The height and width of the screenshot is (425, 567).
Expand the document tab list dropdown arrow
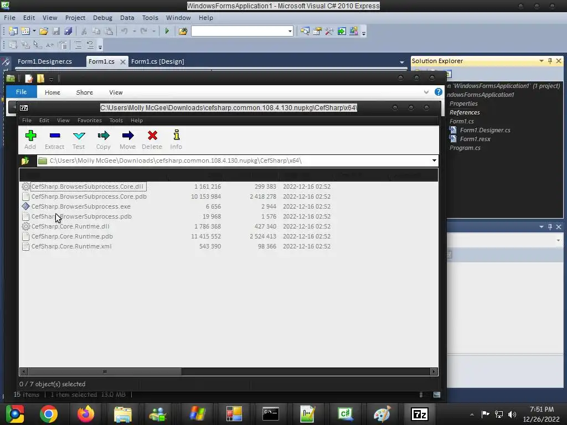tap(402, 62)
